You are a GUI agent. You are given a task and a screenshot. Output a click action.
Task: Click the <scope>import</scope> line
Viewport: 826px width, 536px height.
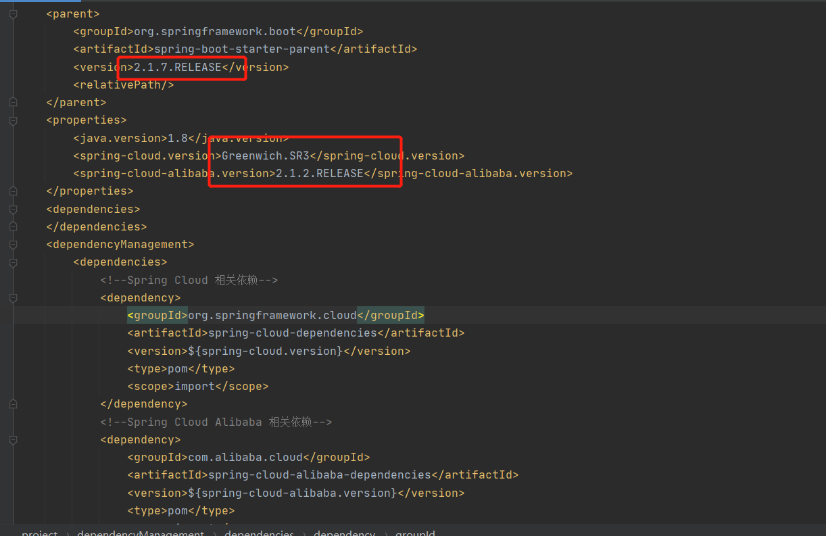point(198,386)
